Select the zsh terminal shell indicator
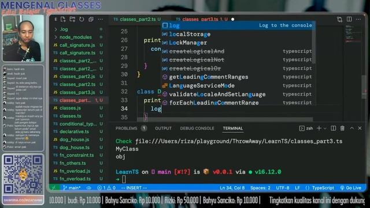The image size is (370, 208). click(x=306, y=128)
